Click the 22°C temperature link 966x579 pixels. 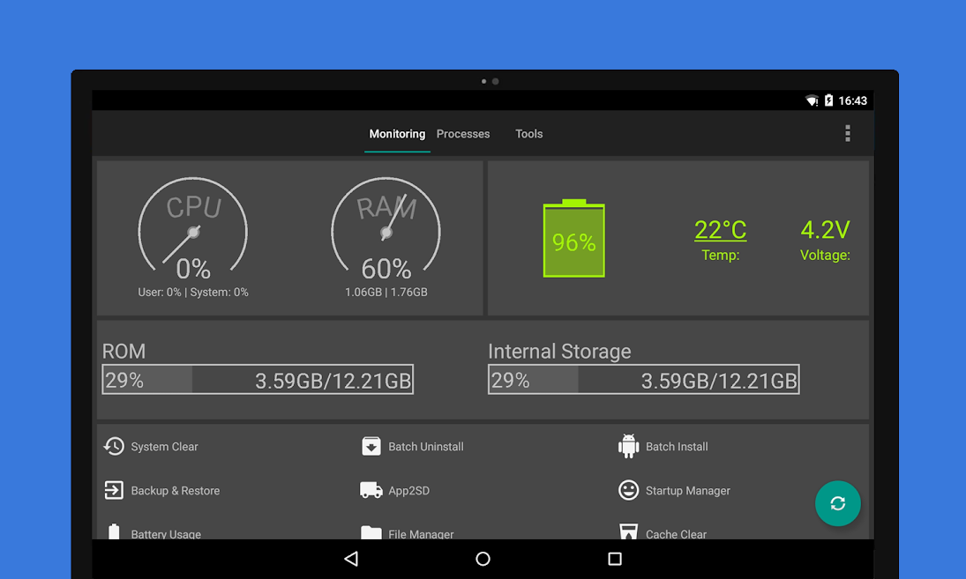720,230
